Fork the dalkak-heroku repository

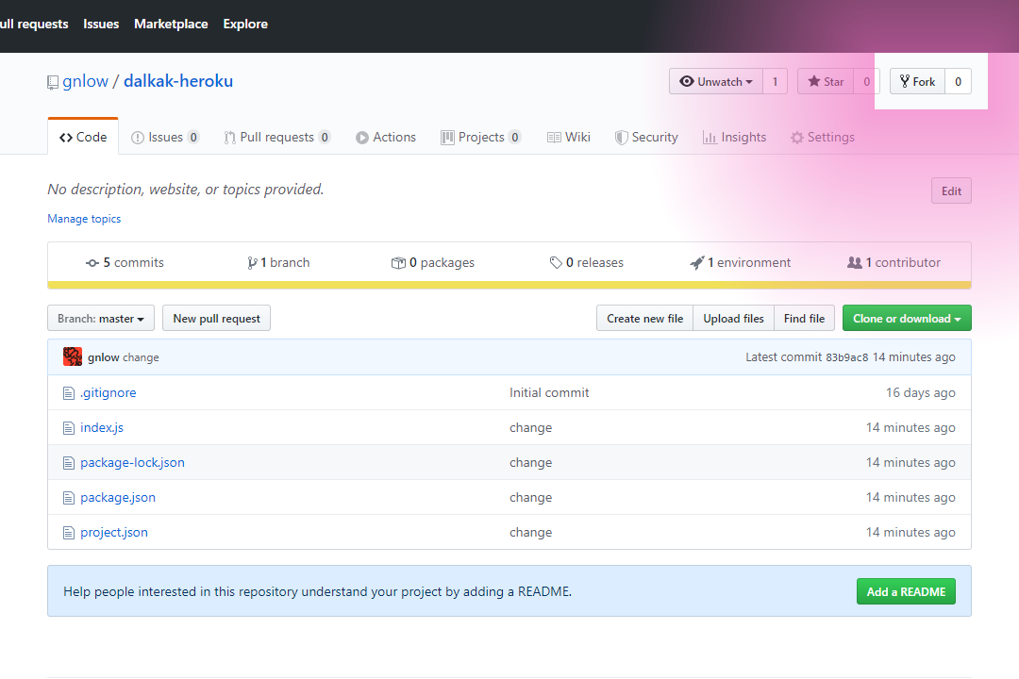click(x=917, y=81)
